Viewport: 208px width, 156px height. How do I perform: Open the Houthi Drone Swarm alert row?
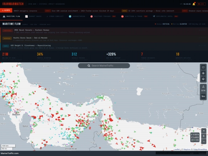point(104,39)
